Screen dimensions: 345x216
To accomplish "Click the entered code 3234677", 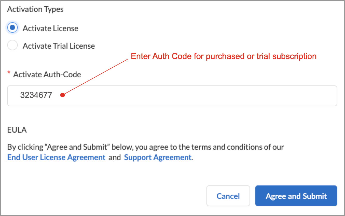I will [36, 95].
